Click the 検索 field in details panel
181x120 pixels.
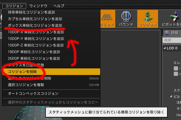point(172,40)
